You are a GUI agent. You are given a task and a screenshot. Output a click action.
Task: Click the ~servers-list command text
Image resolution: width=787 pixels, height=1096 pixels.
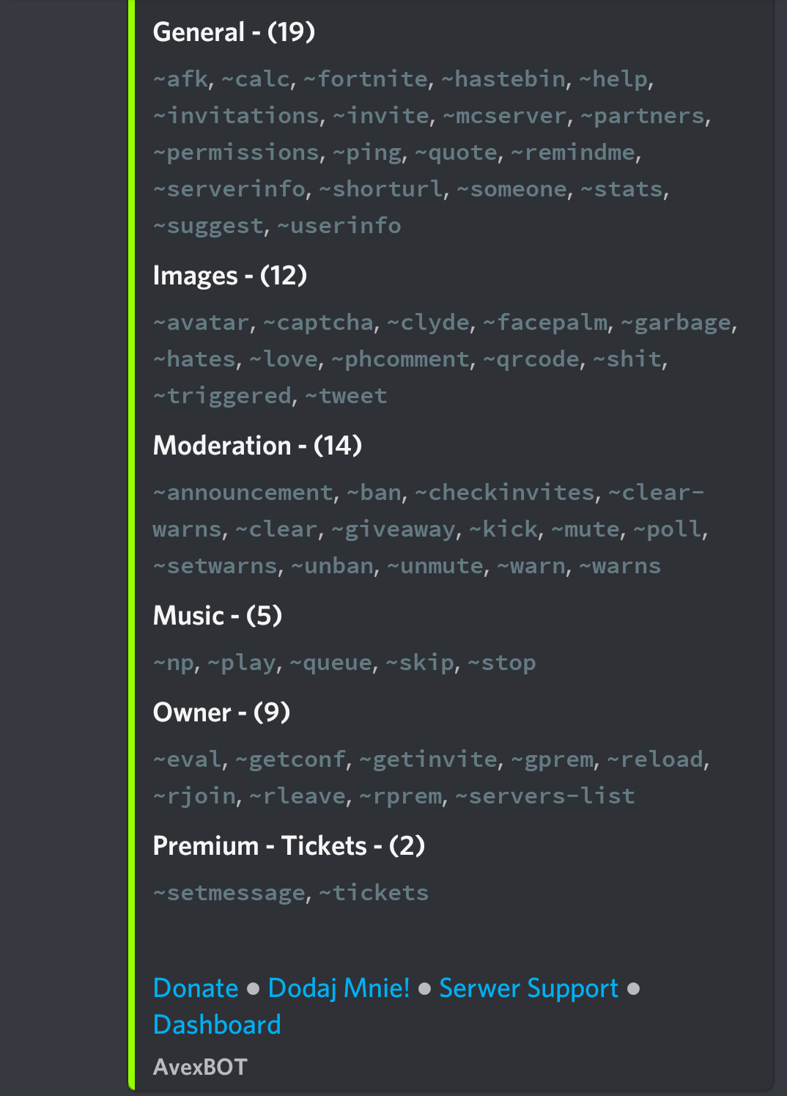click(545, 796)
